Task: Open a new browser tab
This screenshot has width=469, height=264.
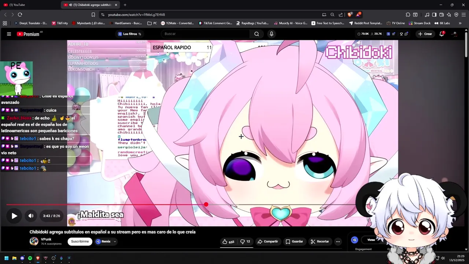Action: (125, 5)
